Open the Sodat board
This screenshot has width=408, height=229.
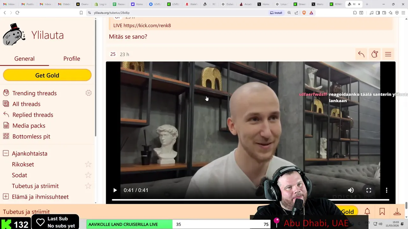click(x=19, y=175)
